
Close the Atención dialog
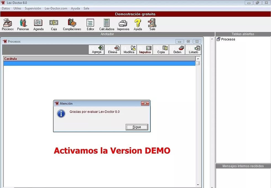coord(145,103)
